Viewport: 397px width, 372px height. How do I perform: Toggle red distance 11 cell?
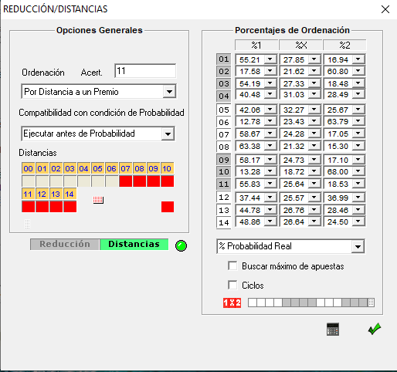pyautogui.click(x=28, y=207)
